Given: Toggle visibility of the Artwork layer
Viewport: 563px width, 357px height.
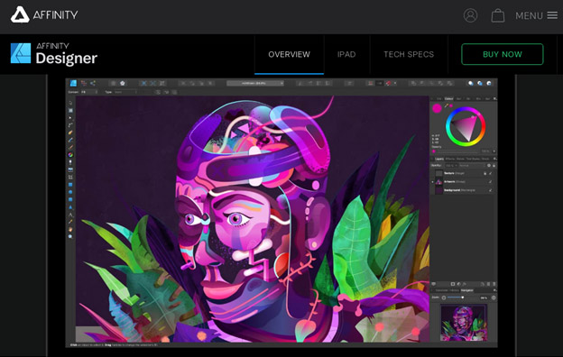Looking at the screenshot, I should (491, 182).
